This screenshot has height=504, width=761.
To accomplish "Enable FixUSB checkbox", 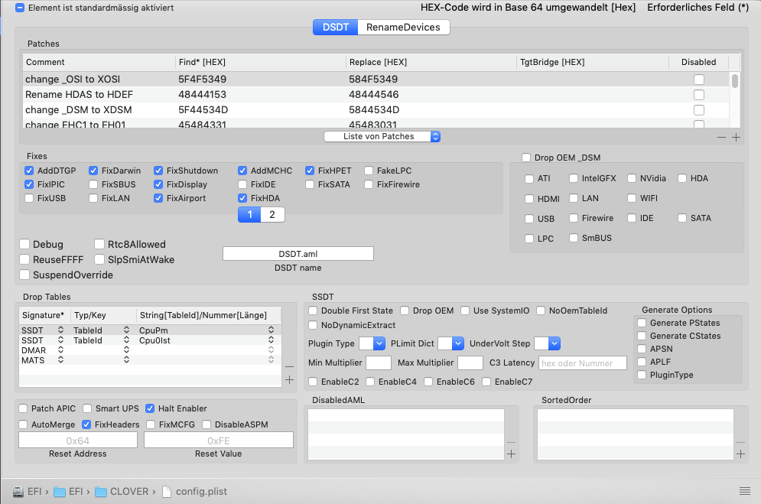I will (29, 198).
